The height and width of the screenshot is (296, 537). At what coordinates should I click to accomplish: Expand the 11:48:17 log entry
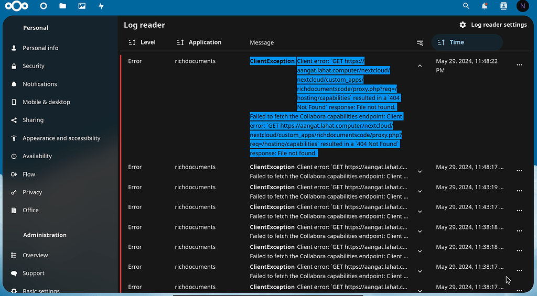(x=420, y=171)
